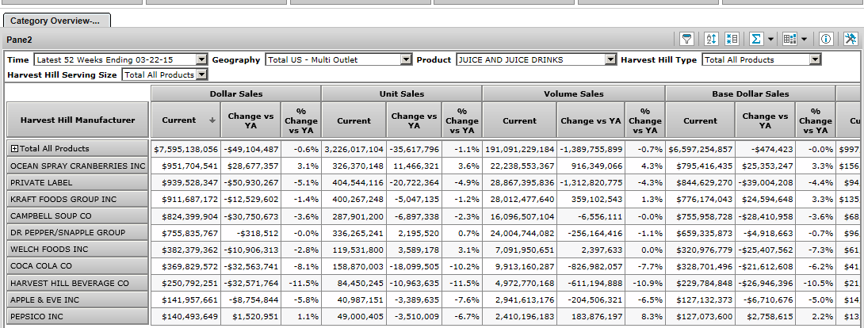864x328 pixels.
Task: Click the Volume Sales group header
Action: pyautogui.click(x=573, y=93)
